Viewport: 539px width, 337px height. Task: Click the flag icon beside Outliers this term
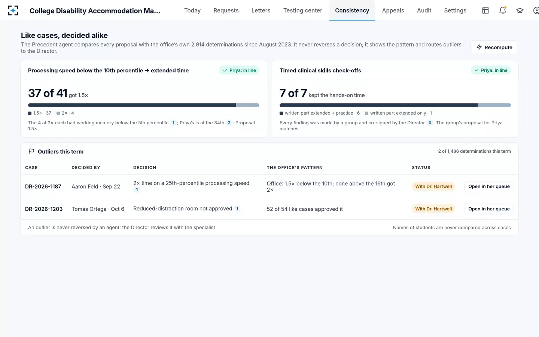[31, 152]
